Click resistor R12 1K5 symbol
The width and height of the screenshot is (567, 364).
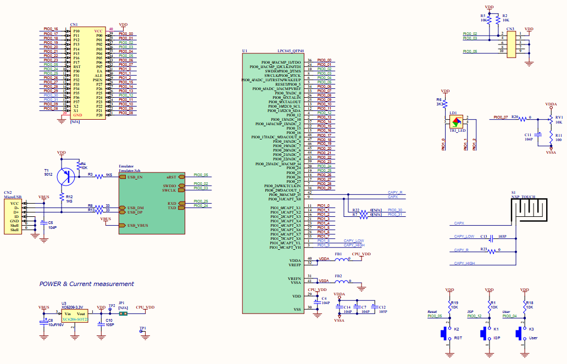pyautogui.click(x=62, y=197)
